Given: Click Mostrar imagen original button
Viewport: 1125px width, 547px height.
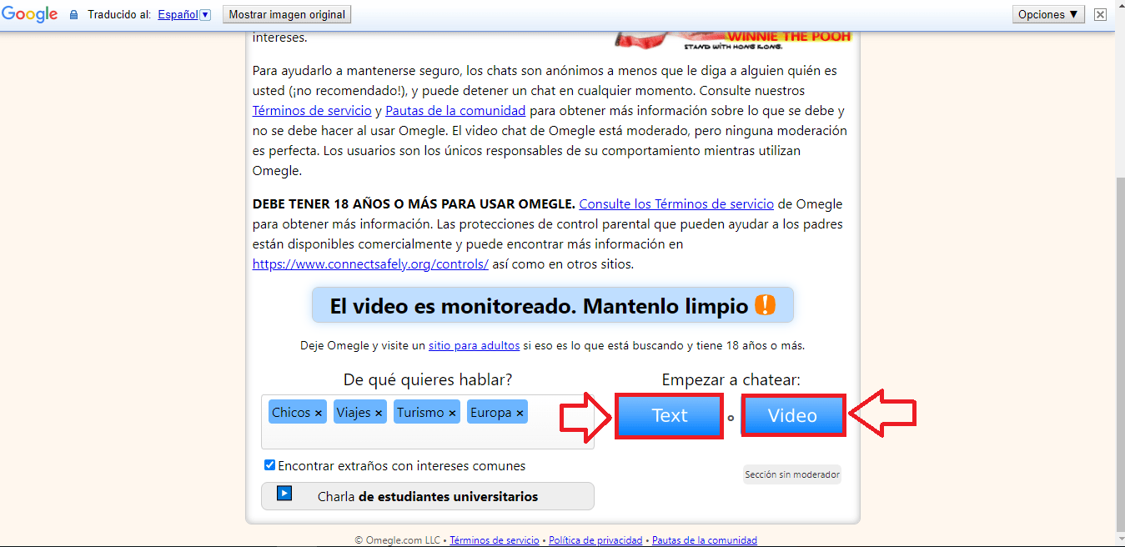Looking at the screenshot, I should [286, 14].
